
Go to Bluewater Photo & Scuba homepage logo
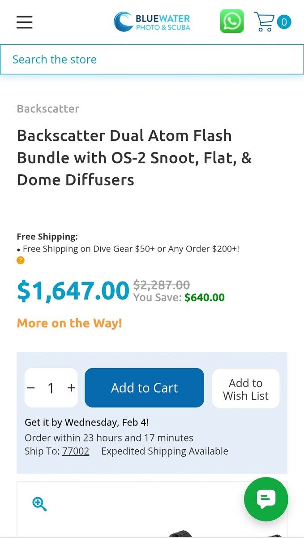[x=152, y=22]
